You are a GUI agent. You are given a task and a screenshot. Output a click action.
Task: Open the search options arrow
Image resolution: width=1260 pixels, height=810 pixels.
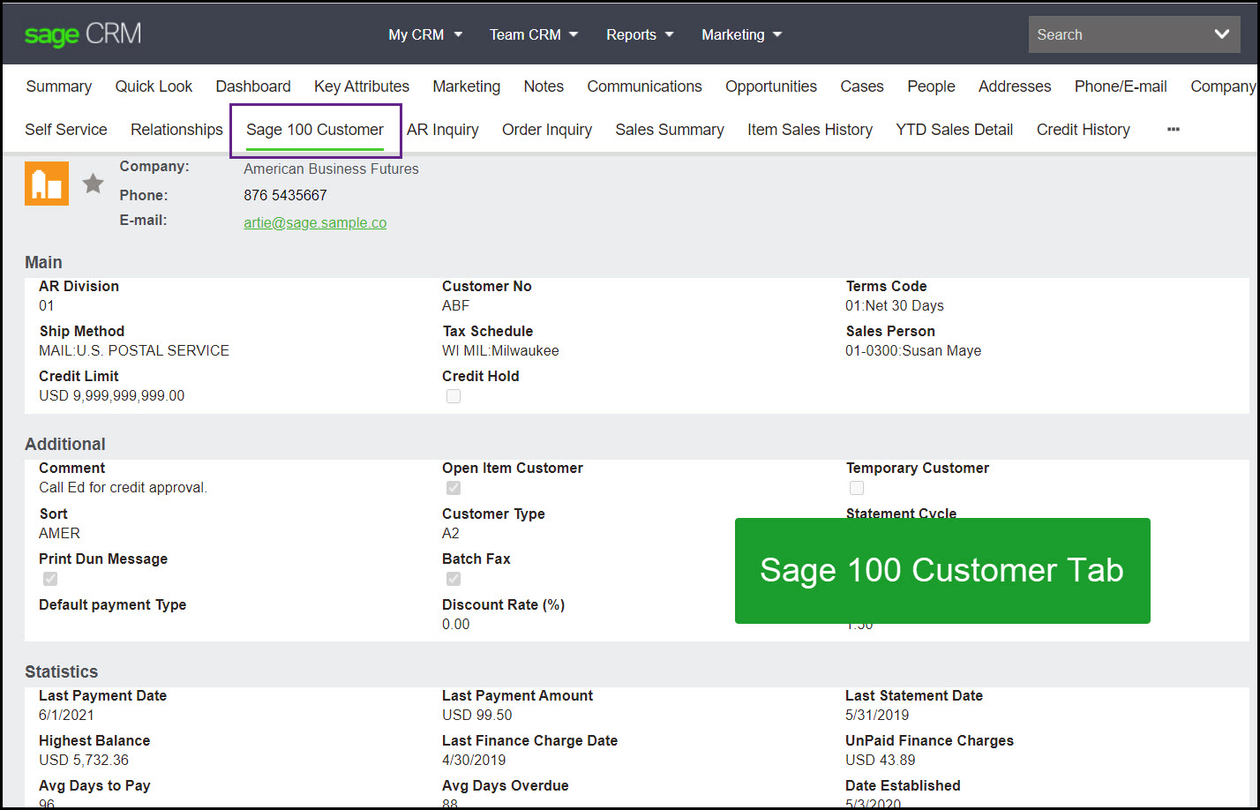pyautogui.click(x=1223, y=34)
